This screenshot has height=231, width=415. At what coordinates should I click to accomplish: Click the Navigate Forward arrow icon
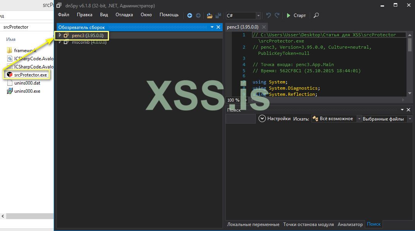coord(198,15)
